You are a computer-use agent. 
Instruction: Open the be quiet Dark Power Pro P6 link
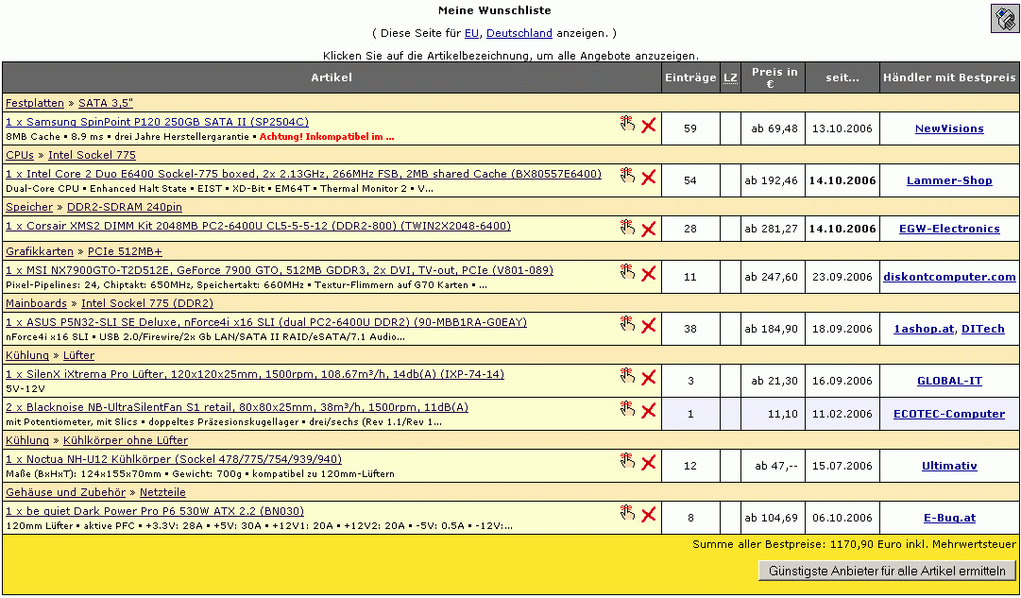[x=155, y=511]
